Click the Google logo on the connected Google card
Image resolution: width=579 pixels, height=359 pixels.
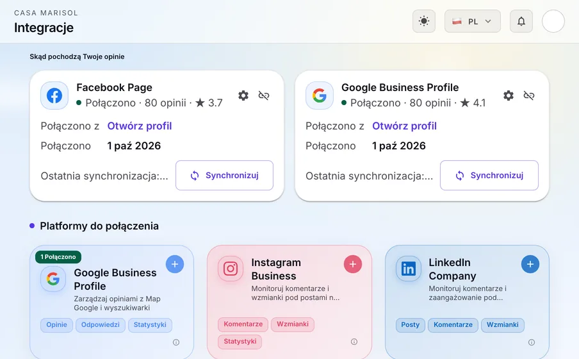tap(320, 96)
